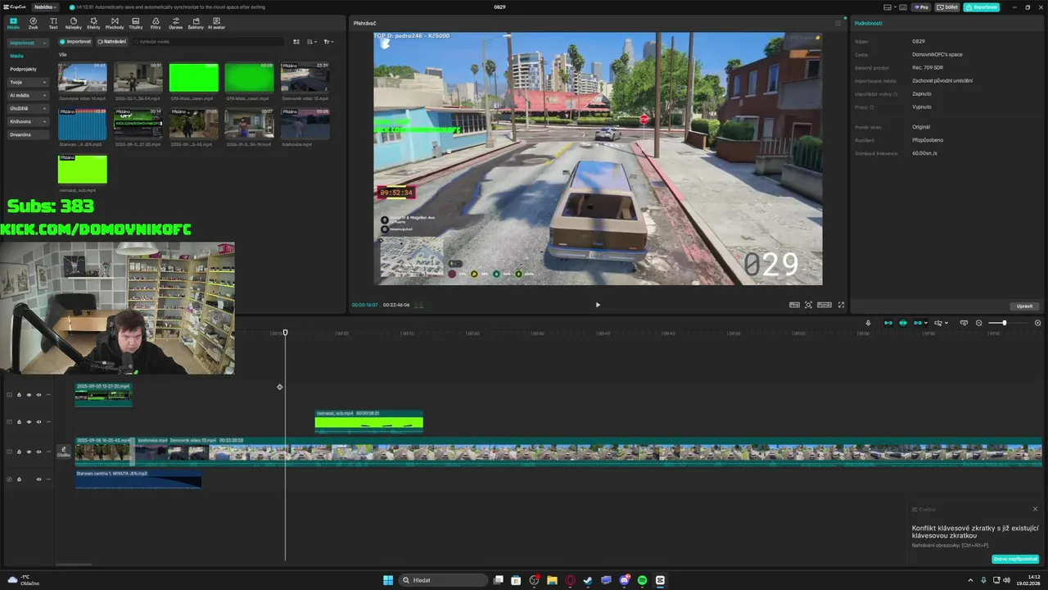Hide the nemazat_sub overlay track
This screenshot has height=590, width=1048.
(x=29, y=422)
